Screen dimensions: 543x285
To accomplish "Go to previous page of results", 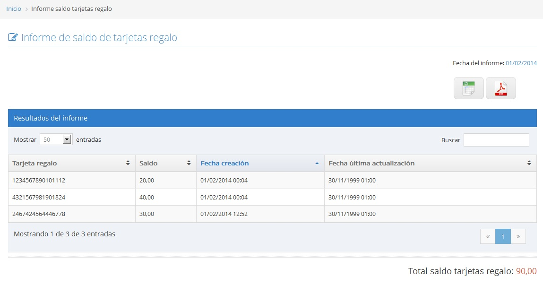I will (488, 236).
